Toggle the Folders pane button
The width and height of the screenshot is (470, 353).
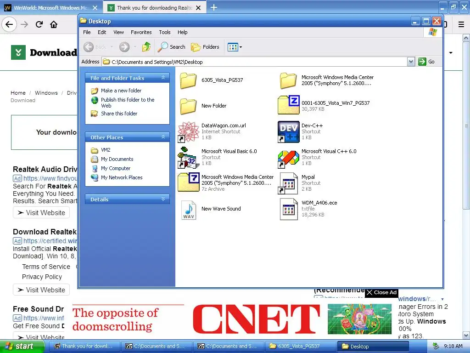click(x=205, y=47)
